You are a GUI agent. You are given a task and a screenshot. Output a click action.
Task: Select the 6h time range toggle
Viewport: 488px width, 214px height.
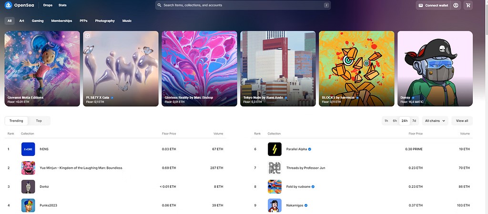395,121
